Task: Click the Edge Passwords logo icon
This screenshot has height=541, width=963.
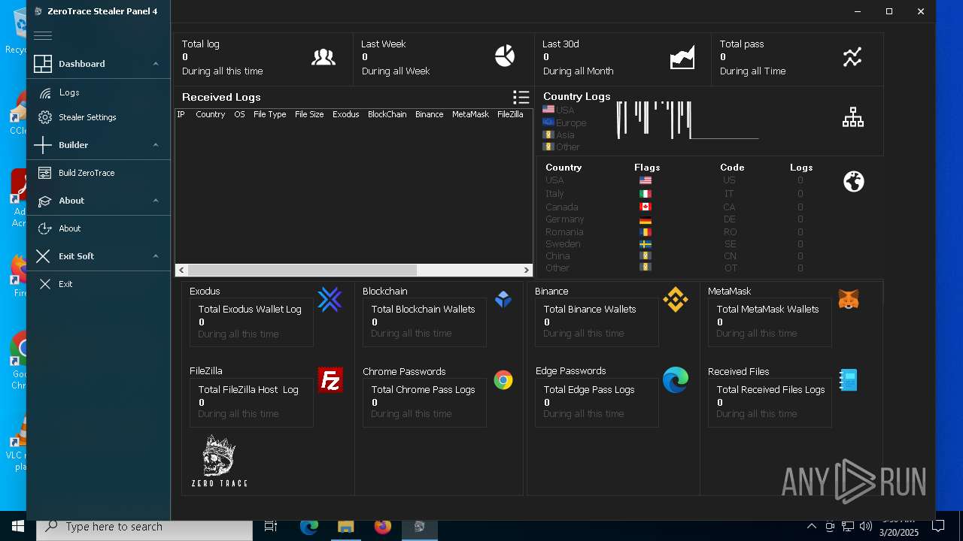Action: click(676, 380)
